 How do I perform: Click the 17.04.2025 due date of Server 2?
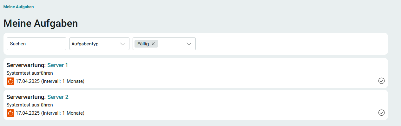click(x=28, y=113)
